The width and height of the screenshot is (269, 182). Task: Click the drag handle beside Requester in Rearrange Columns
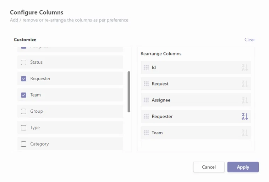click(146, 116)
